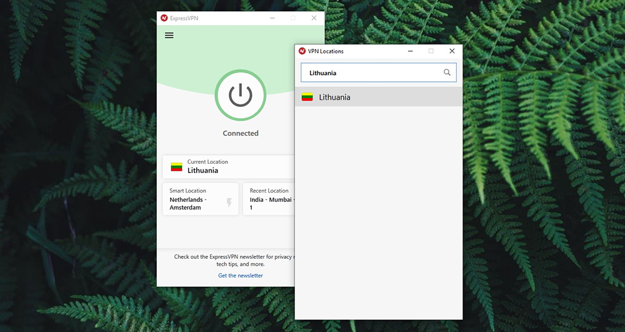625x332 pixels.
Task: Click the search magnifier icon in VPN Locations
Action: click(x=447, y=73)
